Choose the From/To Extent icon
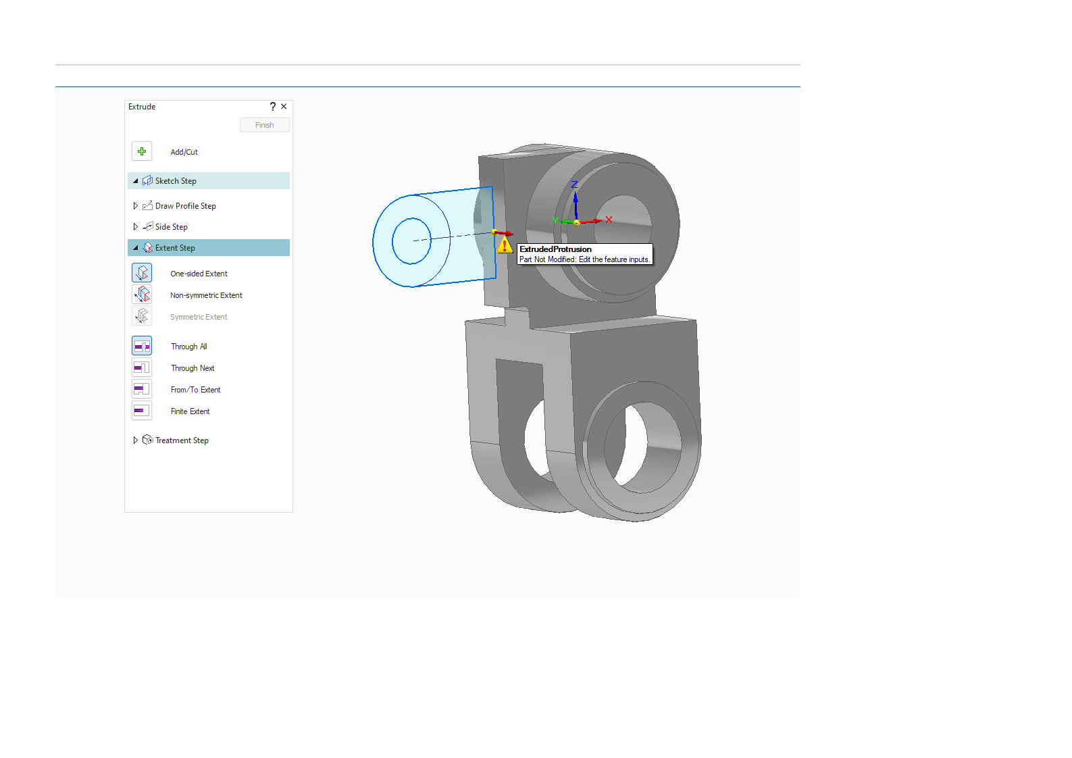 (x=142, y=389)
